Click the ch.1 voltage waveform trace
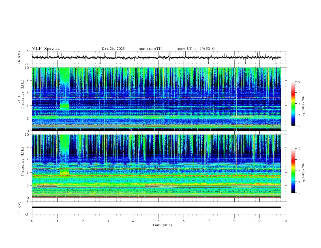Viewport: 321px width, 248px height. click(x=156, y=58)
